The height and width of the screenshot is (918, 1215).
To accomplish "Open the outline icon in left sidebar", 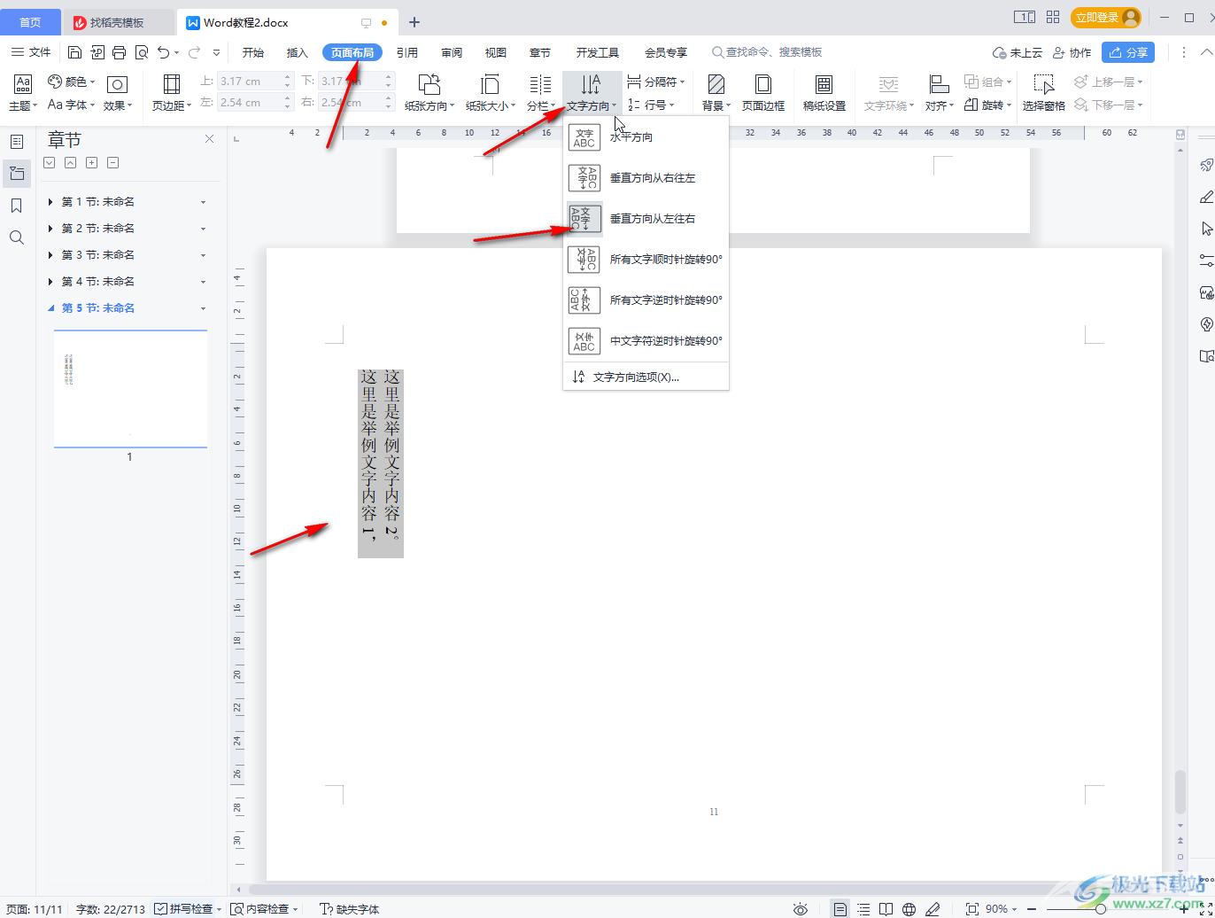I will click(x=16, y=142).
